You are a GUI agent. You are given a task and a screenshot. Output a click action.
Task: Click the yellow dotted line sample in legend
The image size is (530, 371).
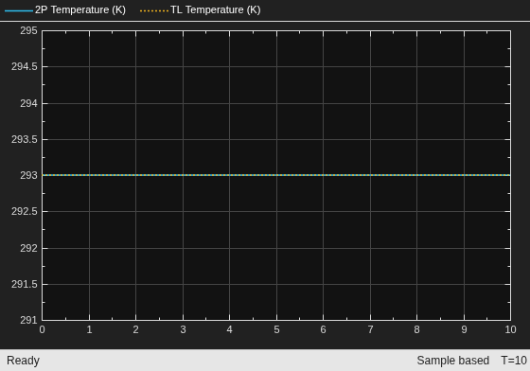(153, 10)
